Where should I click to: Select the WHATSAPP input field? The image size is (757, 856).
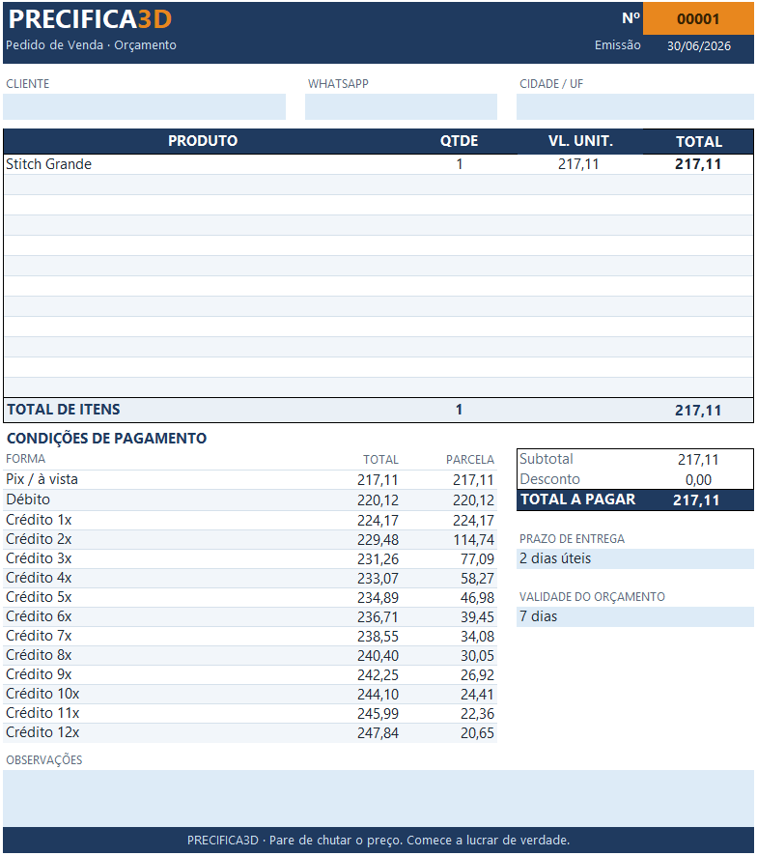pos(401,106)
